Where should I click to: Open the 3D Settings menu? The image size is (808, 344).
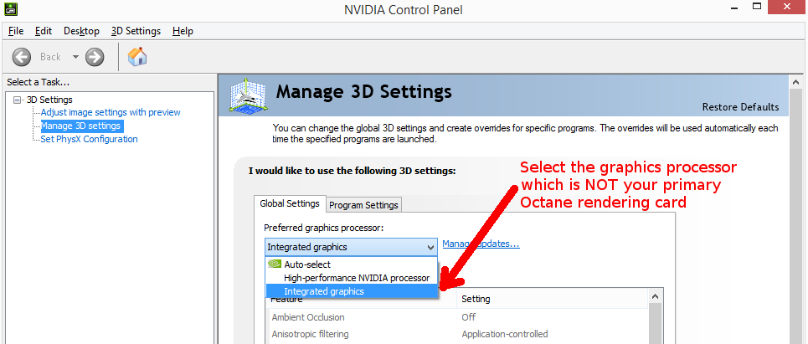136,31
